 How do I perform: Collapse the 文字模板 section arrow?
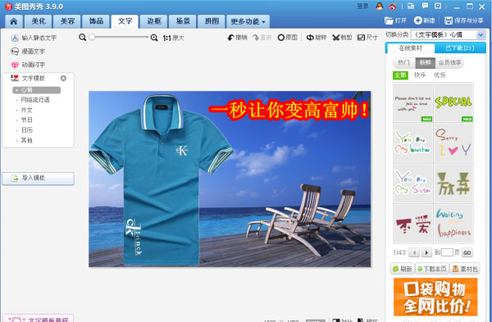63,78
